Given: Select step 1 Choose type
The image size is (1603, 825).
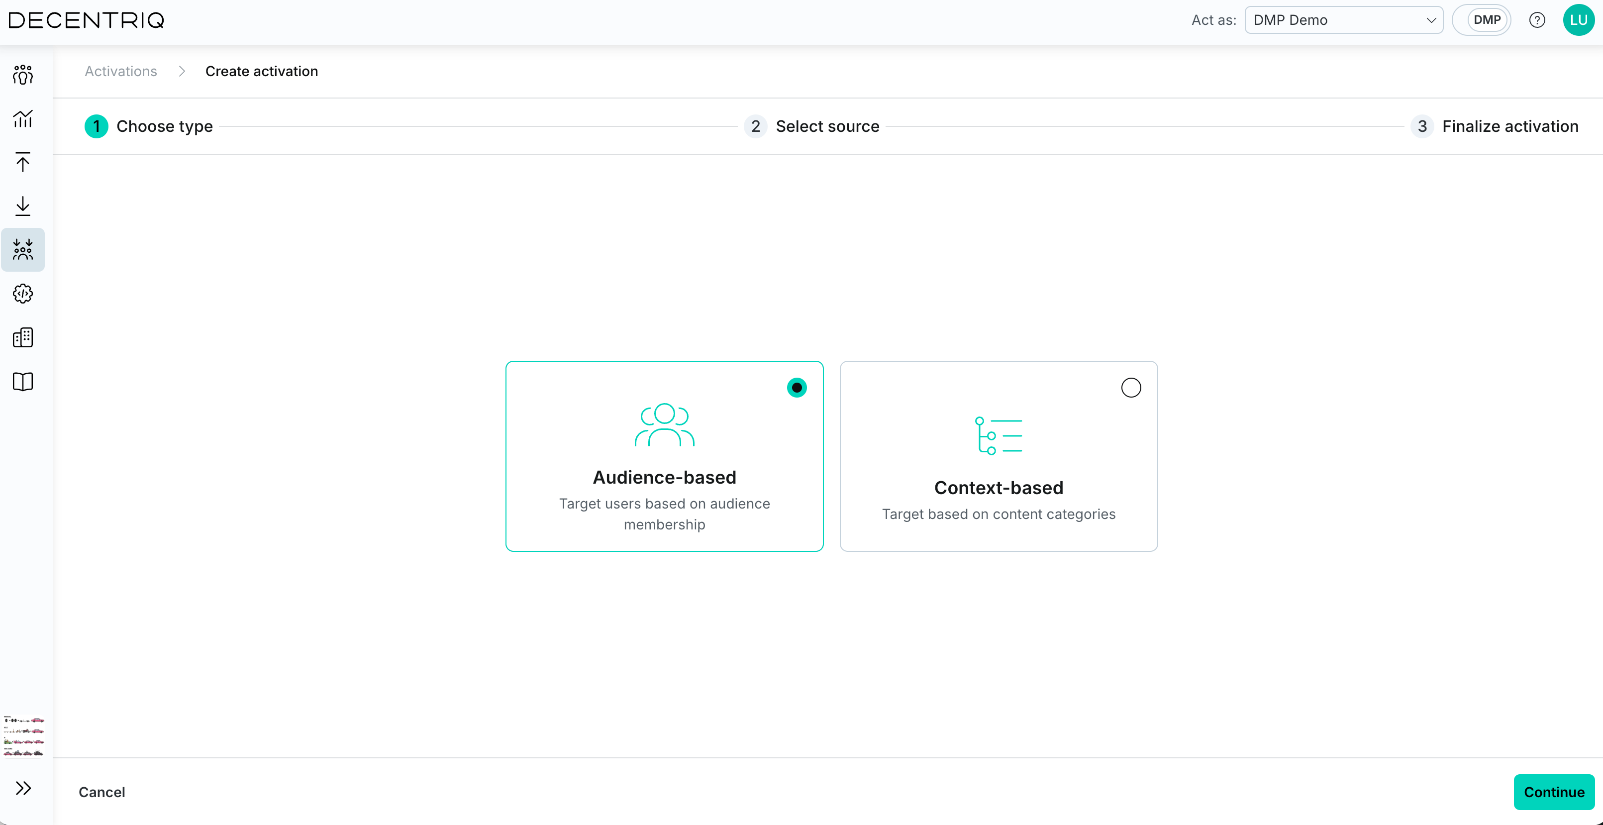Looking at the screenshot, I should point(149,126).
